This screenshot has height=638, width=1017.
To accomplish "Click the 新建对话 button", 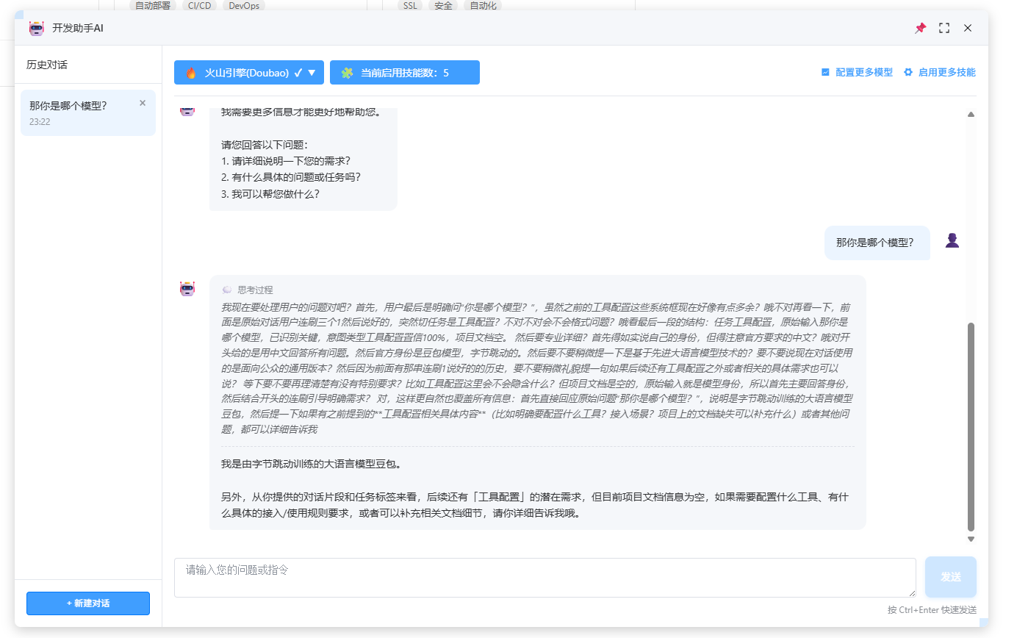I will tap(87, 603).
